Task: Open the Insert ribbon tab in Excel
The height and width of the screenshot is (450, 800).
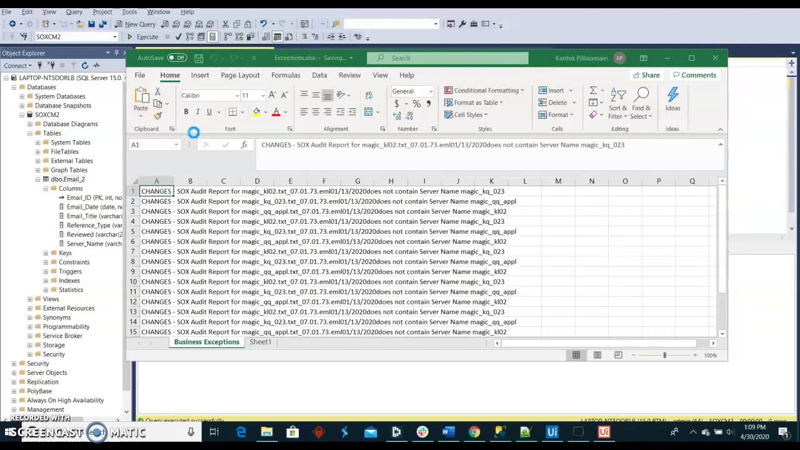Action: [200, 75]
